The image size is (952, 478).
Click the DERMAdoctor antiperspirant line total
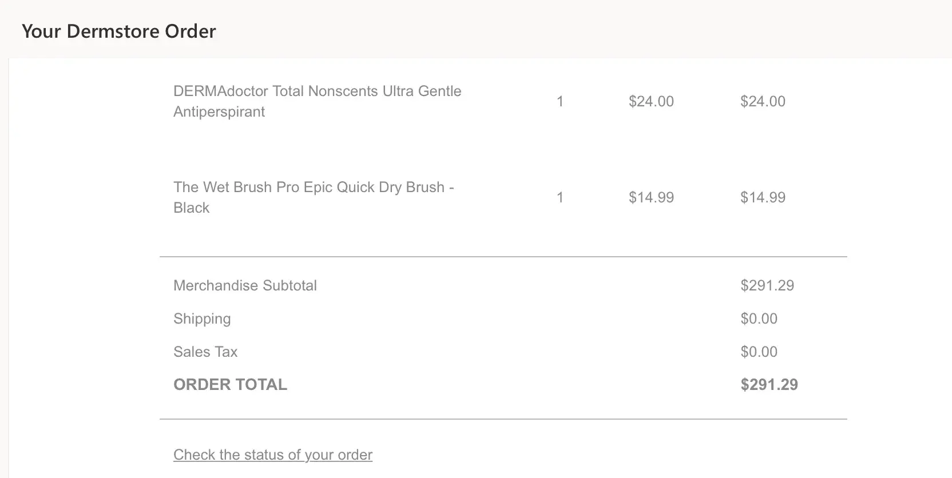[x=763, y=101]
